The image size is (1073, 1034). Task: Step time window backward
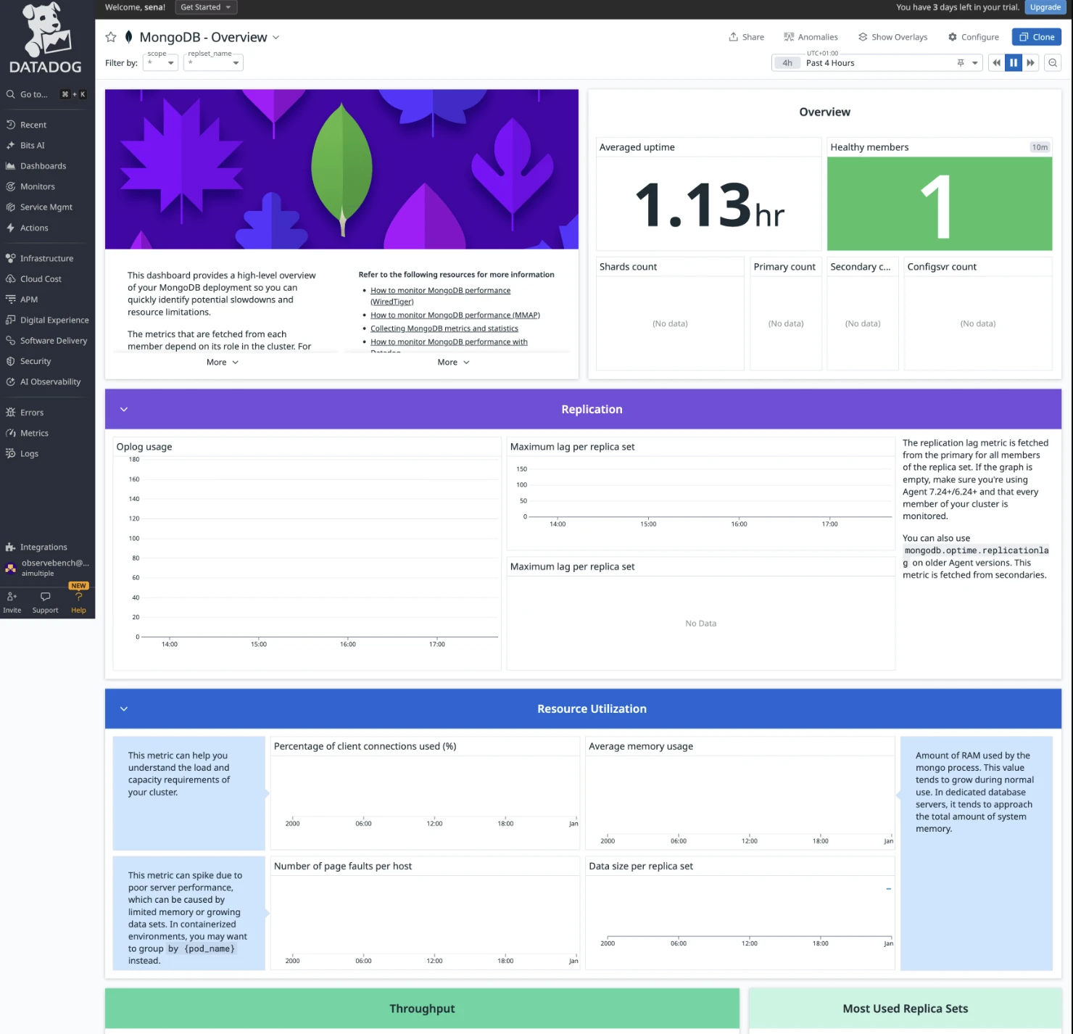[997, 63]
